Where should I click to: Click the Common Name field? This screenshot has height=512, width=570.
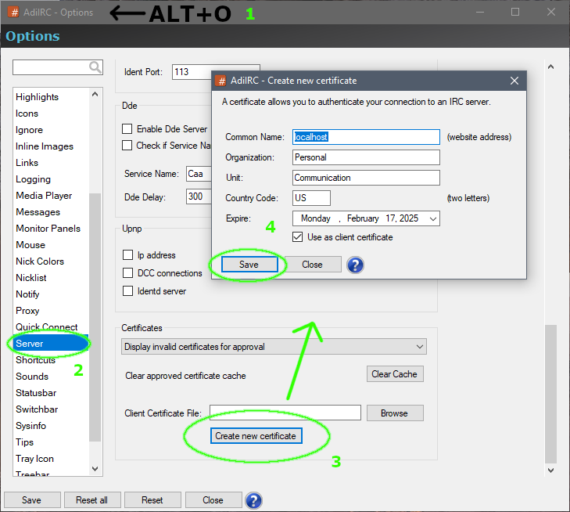366,137
